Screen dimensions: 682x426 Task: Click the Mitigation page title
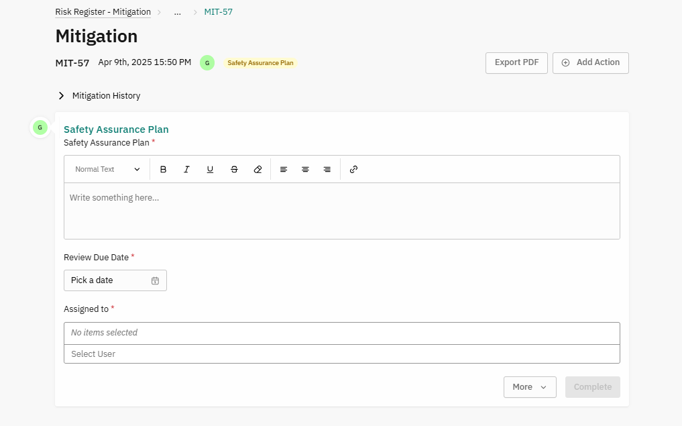(x=97, y=36)
